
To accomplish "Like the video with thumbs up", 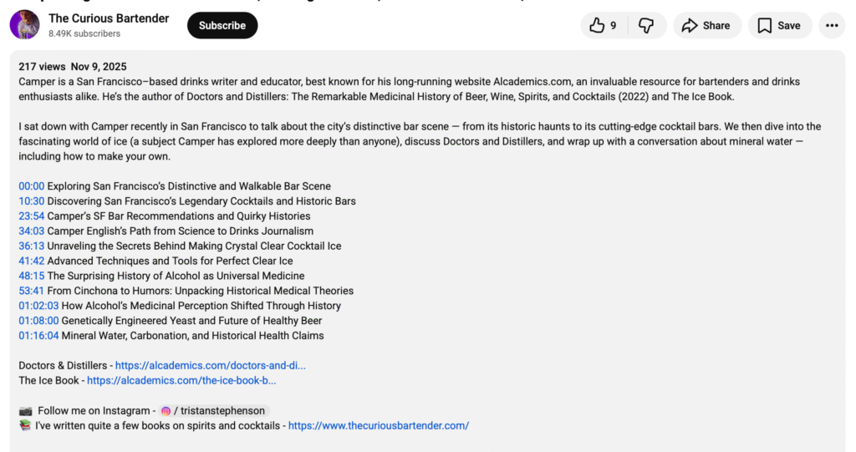I will click(x=603, y=26).
